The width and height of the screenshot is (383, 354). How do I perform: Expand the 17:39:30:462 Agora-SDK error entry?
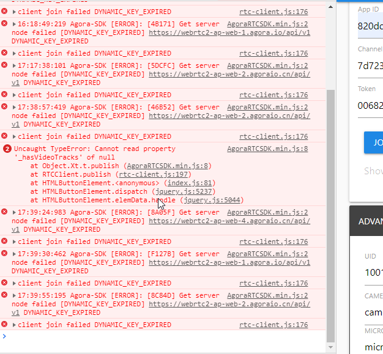click(x=14, y=254)
